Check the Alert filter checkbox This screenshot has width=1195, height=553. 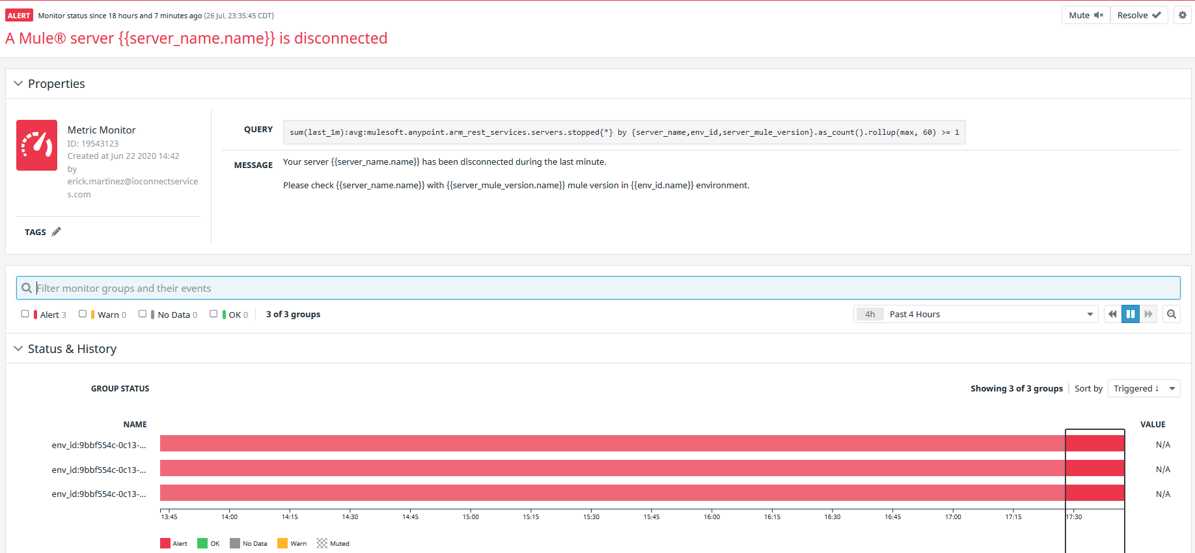point(25,314)
